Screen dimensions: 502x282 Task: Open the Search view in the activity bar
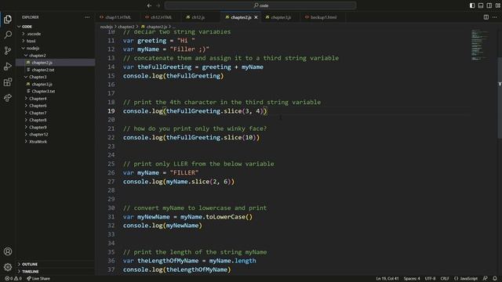pyautogui.click(x=8, y=34)
